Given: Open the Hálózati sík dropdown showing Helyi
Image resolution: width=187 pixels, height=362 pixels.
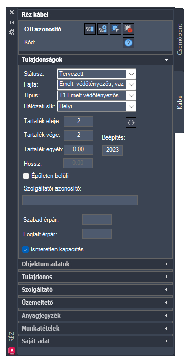Looking at the screenshot, I should tap(96, 106).
